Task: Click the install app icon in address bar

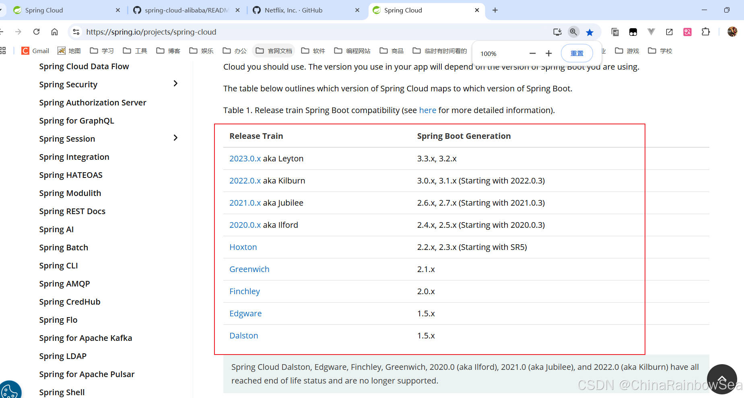Action: tap(557, 32)
